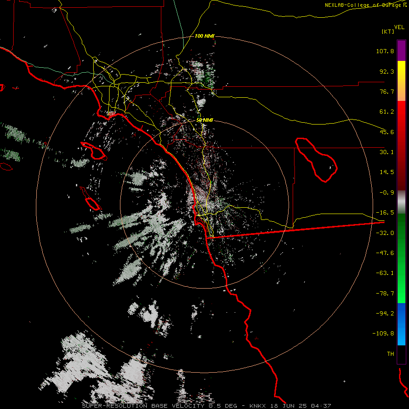This screenshot has height=409, width=409.
Task: Select the 107.8 legend value
Action: pyautogui.click(x=385, y=51)
